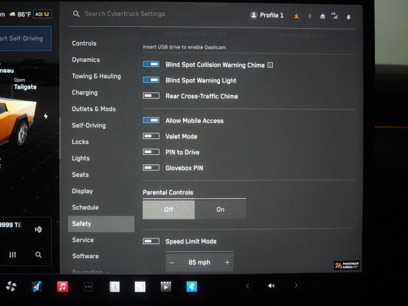Disable Allow Mobile Access switch
This screenshot has width=408, height=306.
tap(151, 120)
